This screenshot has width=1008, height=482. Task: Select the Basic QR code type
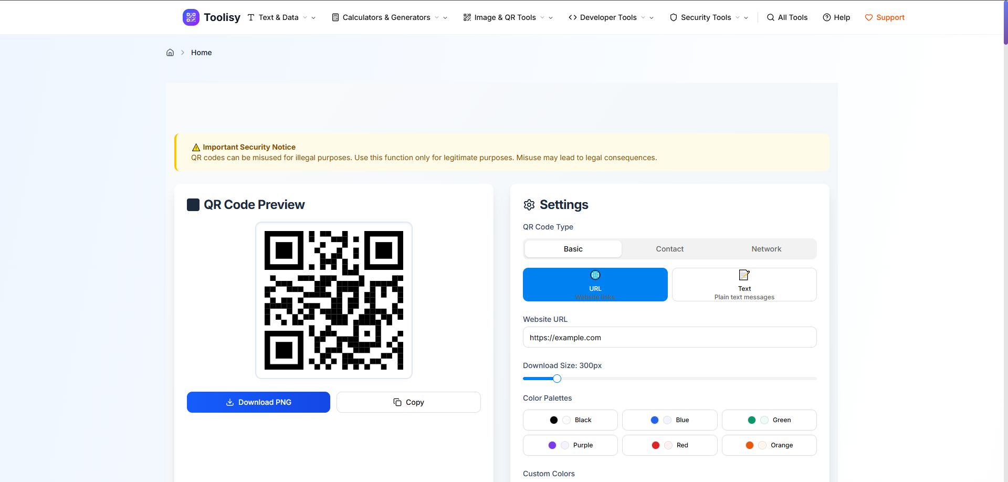(x=573, y=249)
